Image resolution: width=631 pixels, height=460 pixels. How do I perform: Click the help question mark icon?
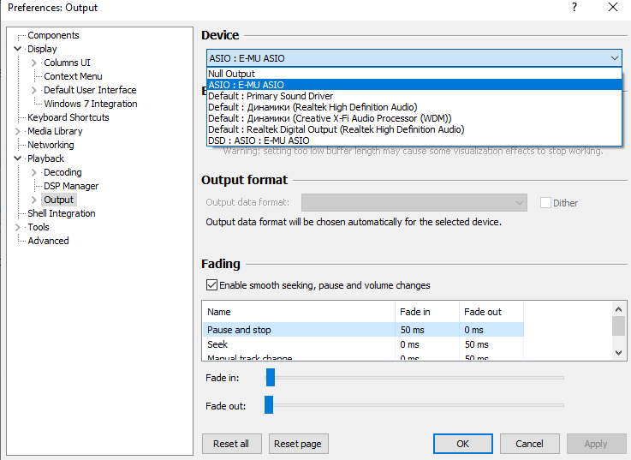tap(573, 8)
